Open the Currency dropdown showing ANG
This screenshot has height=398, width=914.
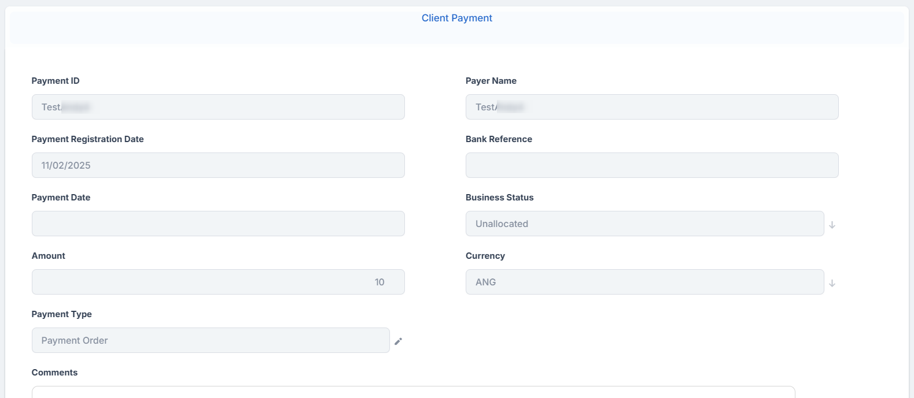(x=644, y=282)
